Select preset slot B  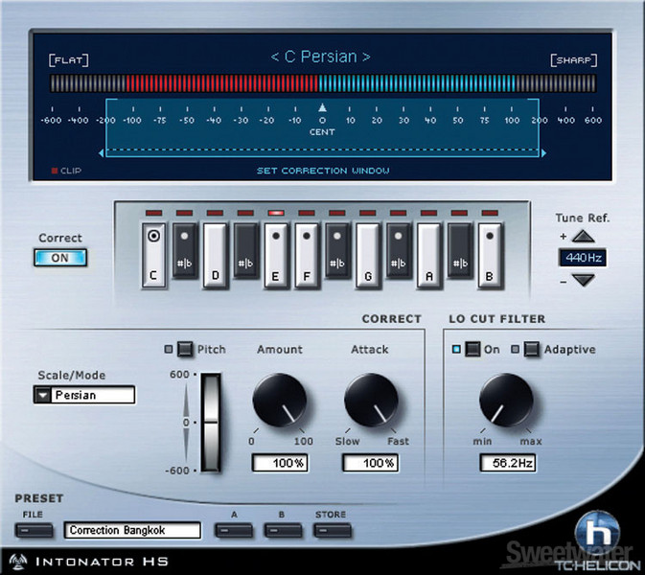282,530
